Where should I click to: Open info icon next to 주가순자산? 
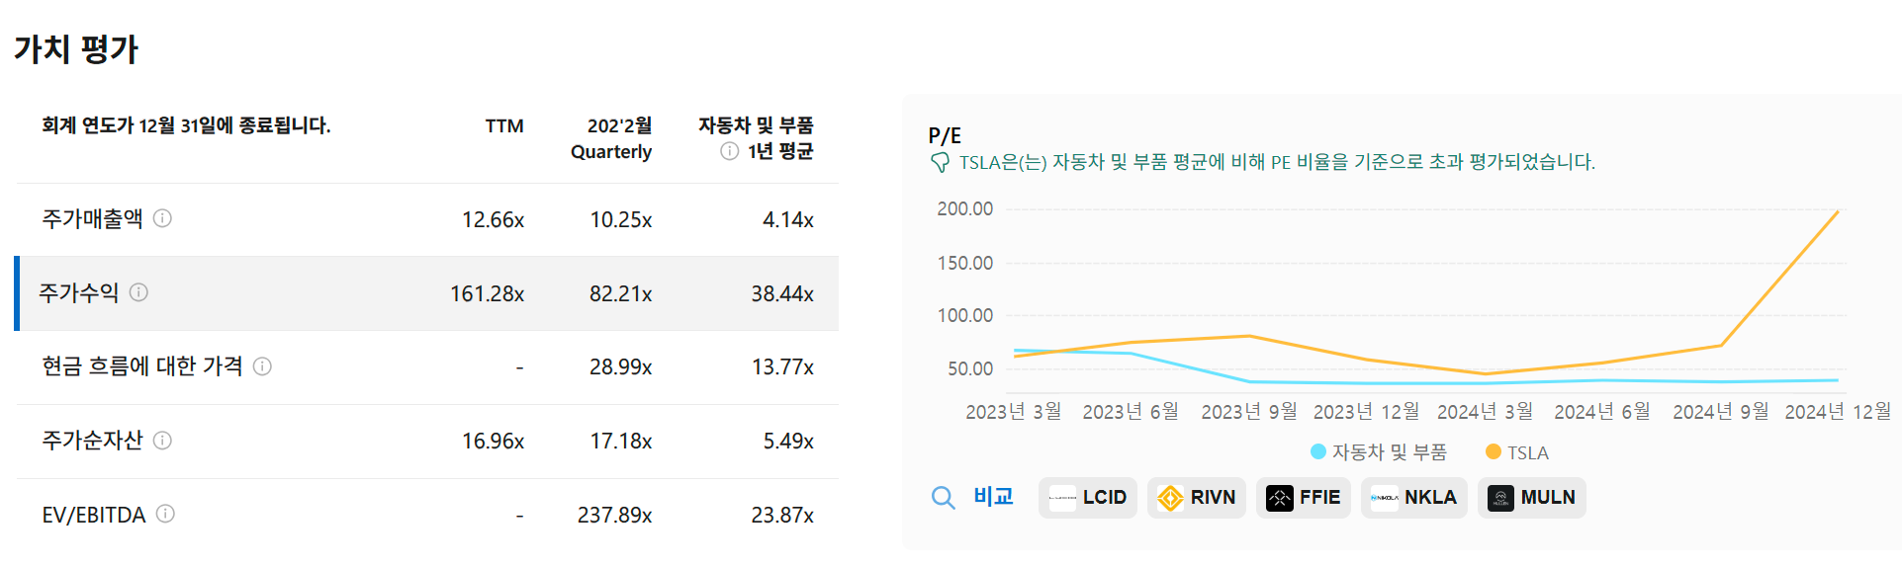coord(163,441)
